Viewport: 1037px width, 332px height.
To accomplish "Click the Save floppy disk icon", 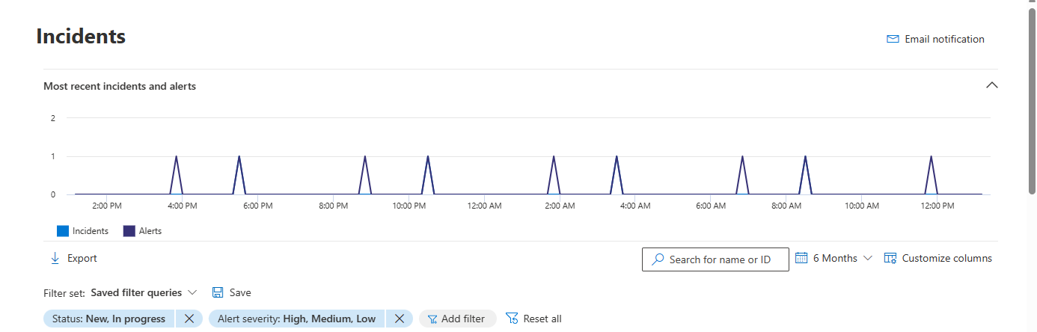I will point(218,292).
